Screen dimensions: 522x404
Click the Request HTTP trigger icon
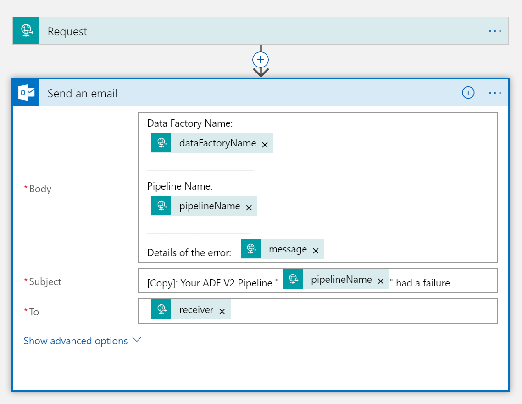[x=26, y=31]
